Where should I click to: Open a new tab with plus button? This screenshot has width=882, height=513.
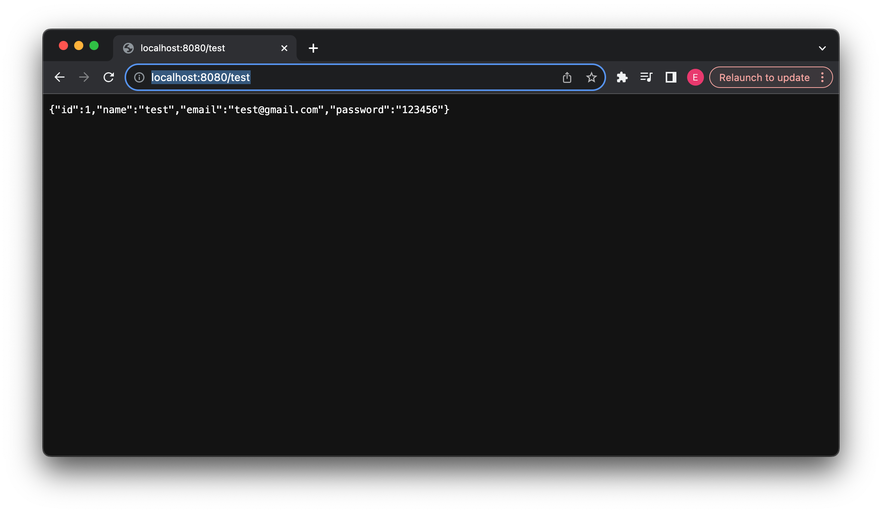(x=313, y=48)
